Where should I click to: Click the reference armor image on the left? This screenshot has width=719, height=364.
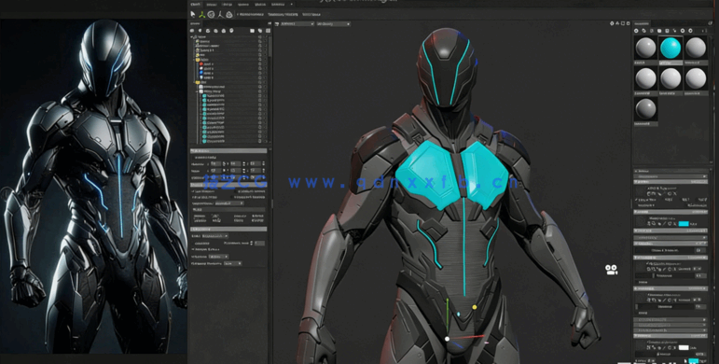click(93, 186)
